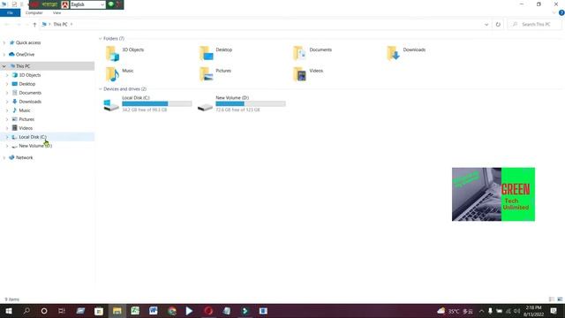Open address bar history dropdown
Image resolution: width=565 pixels, height=318 pixels.
pos(486,25)
